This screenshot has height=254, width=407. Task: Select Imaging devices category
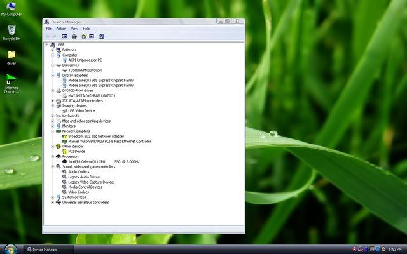pyautogui.click(x=74, y=106)
